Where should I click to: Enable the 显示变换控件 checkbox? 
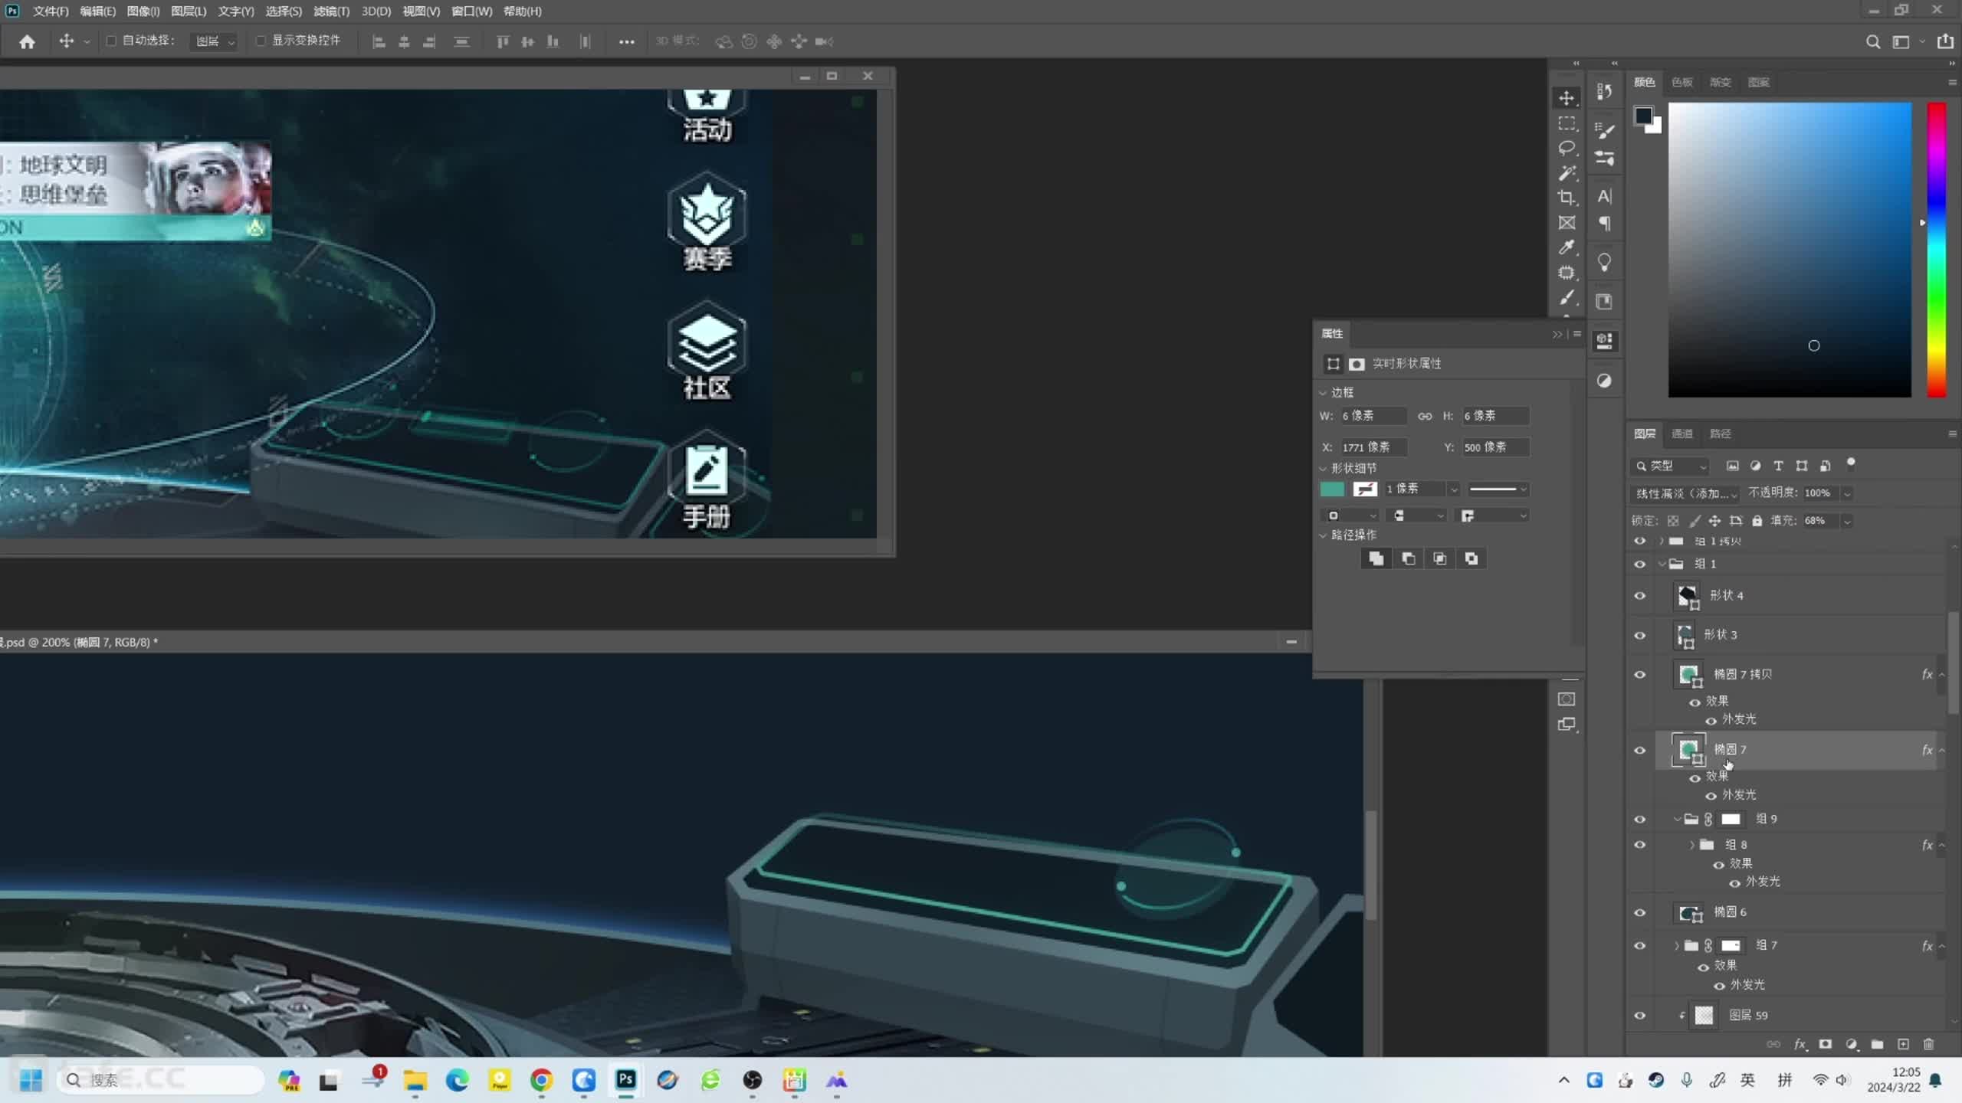[261, 41]
